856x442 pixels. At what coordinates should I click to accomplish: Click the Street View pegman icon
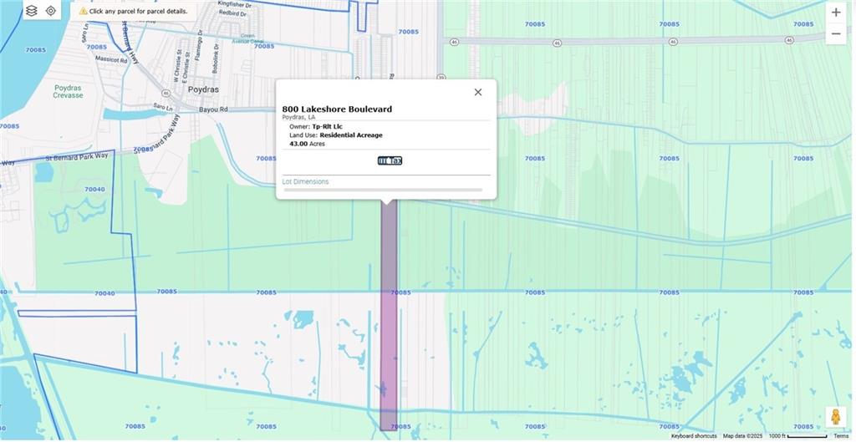834,416
